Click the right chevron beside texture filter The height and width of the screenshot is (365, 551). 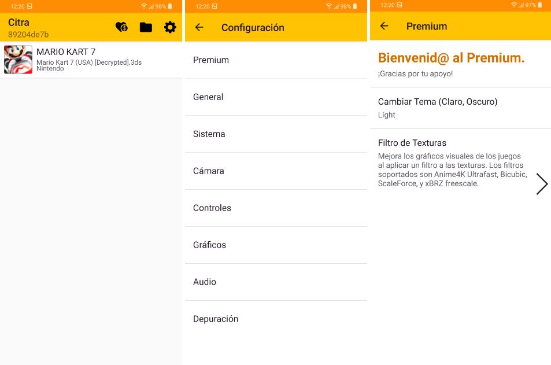coord(542,183)
